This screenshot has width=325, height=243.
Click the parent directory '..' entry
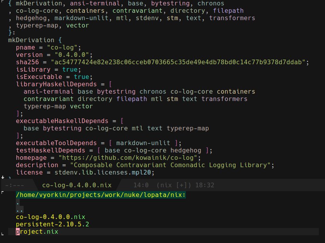[x=19, y=210]
